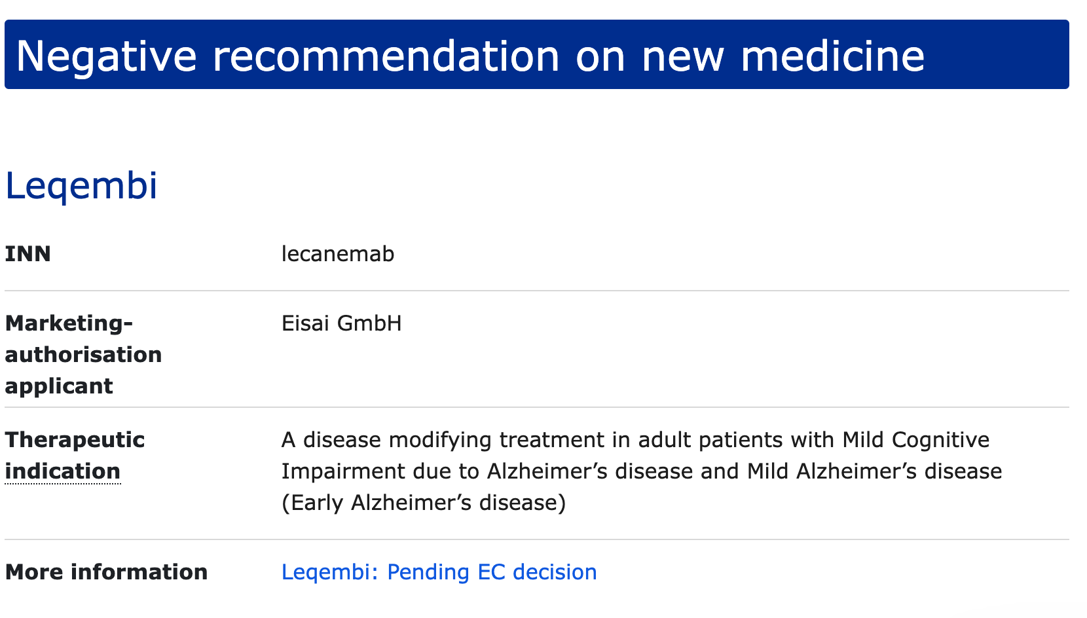The height and width of the screenshot is (618, 1087).
Task: Click the word 'Negative' in the banner
Action: [106, 55]
